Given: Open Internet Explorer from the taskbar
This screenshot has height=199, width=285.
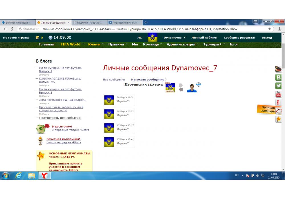Looking at the screenshot, I should [19, 176].
